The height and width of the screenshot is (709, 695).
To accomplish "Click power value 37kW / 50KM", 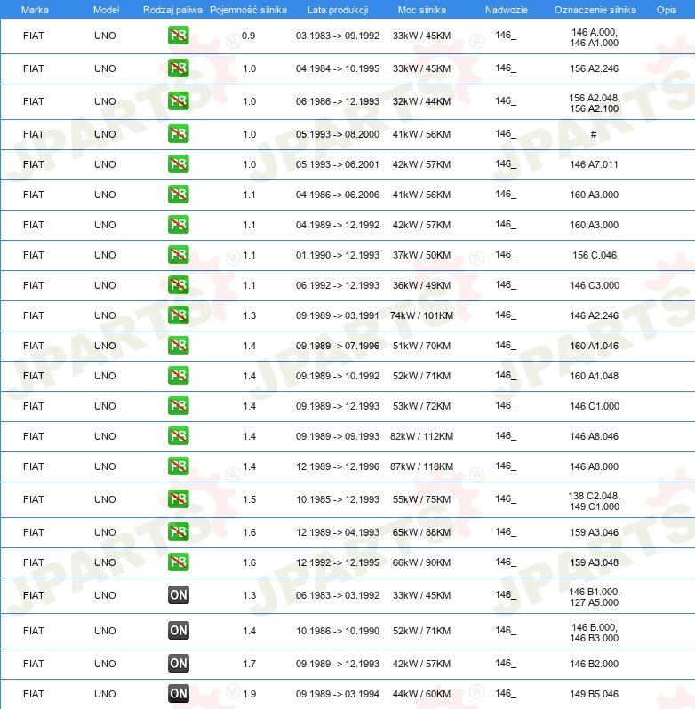I will [421, 255].
